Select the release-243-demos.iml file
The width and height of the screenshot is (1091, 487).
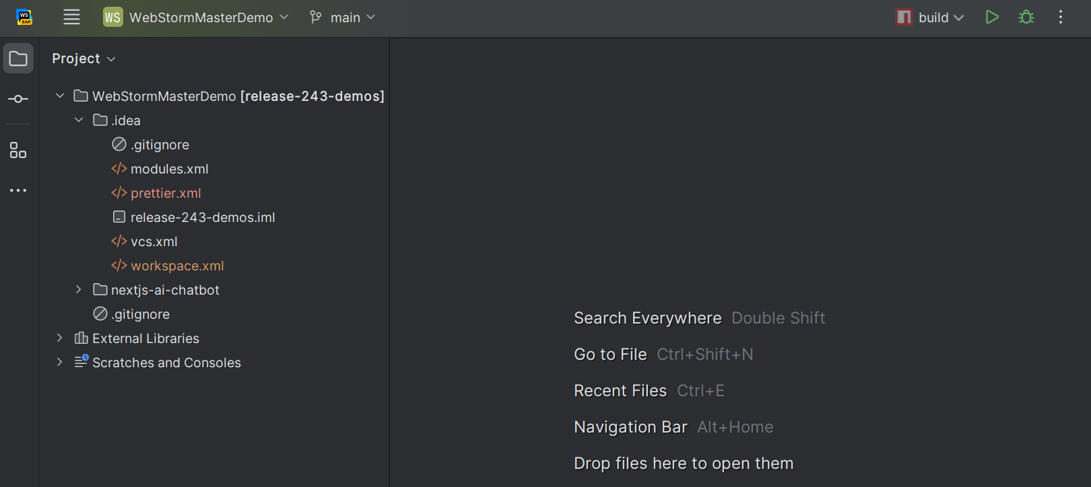(202, 217)
